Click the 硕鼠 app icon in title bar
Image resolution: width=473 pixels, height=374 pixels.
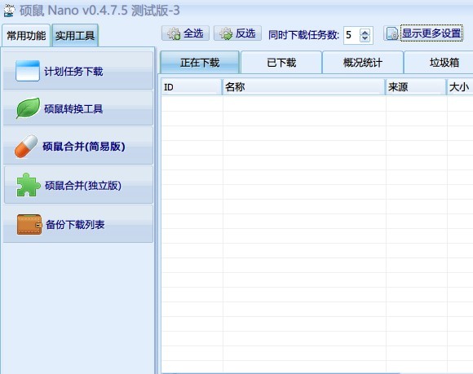click(9, 10)
